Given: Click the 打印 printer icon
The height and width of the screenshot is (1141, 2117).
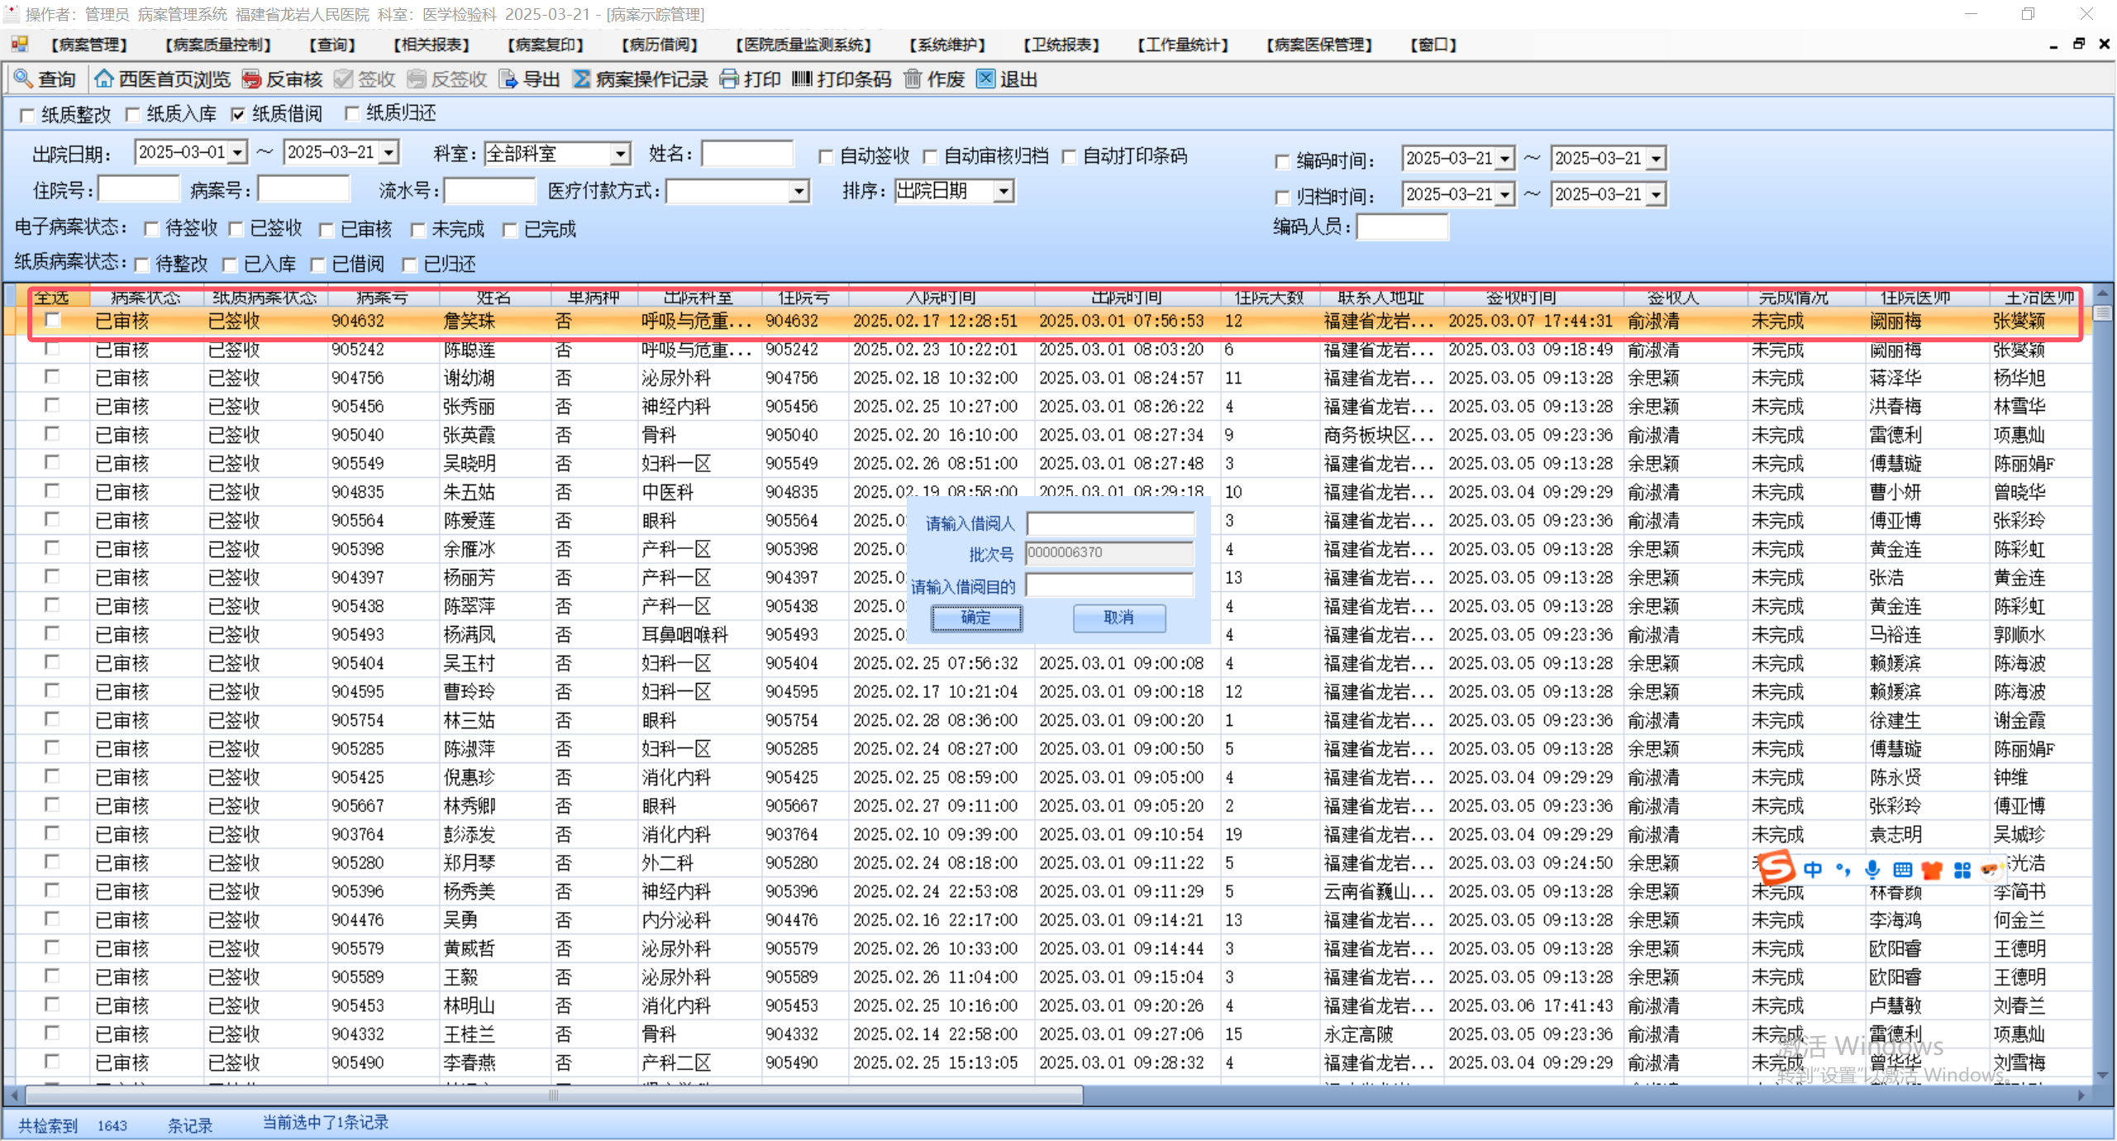Looking at the screenshot, I should [x=729, y=79].
